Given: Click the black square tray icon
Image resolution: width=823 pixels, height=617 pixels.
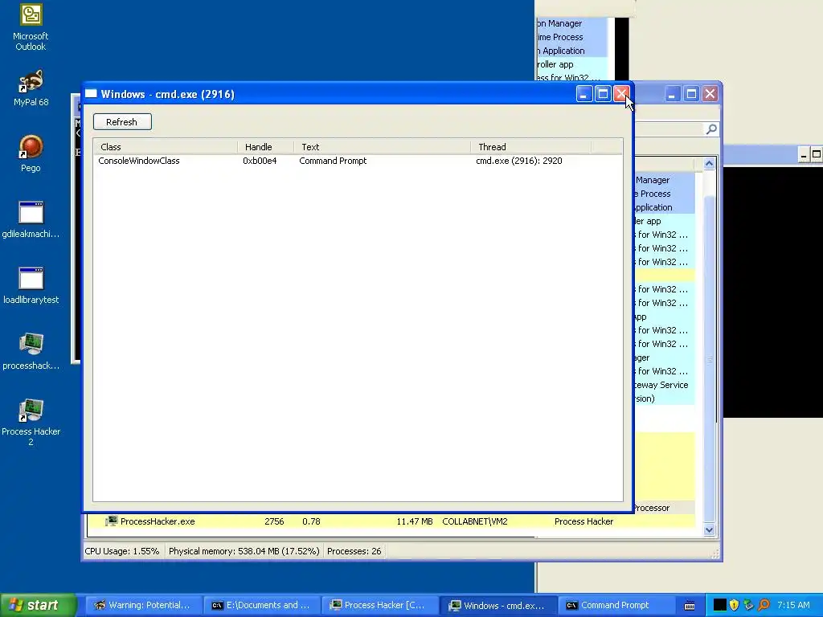Looking at the screenshot, I should coord(719,605).
